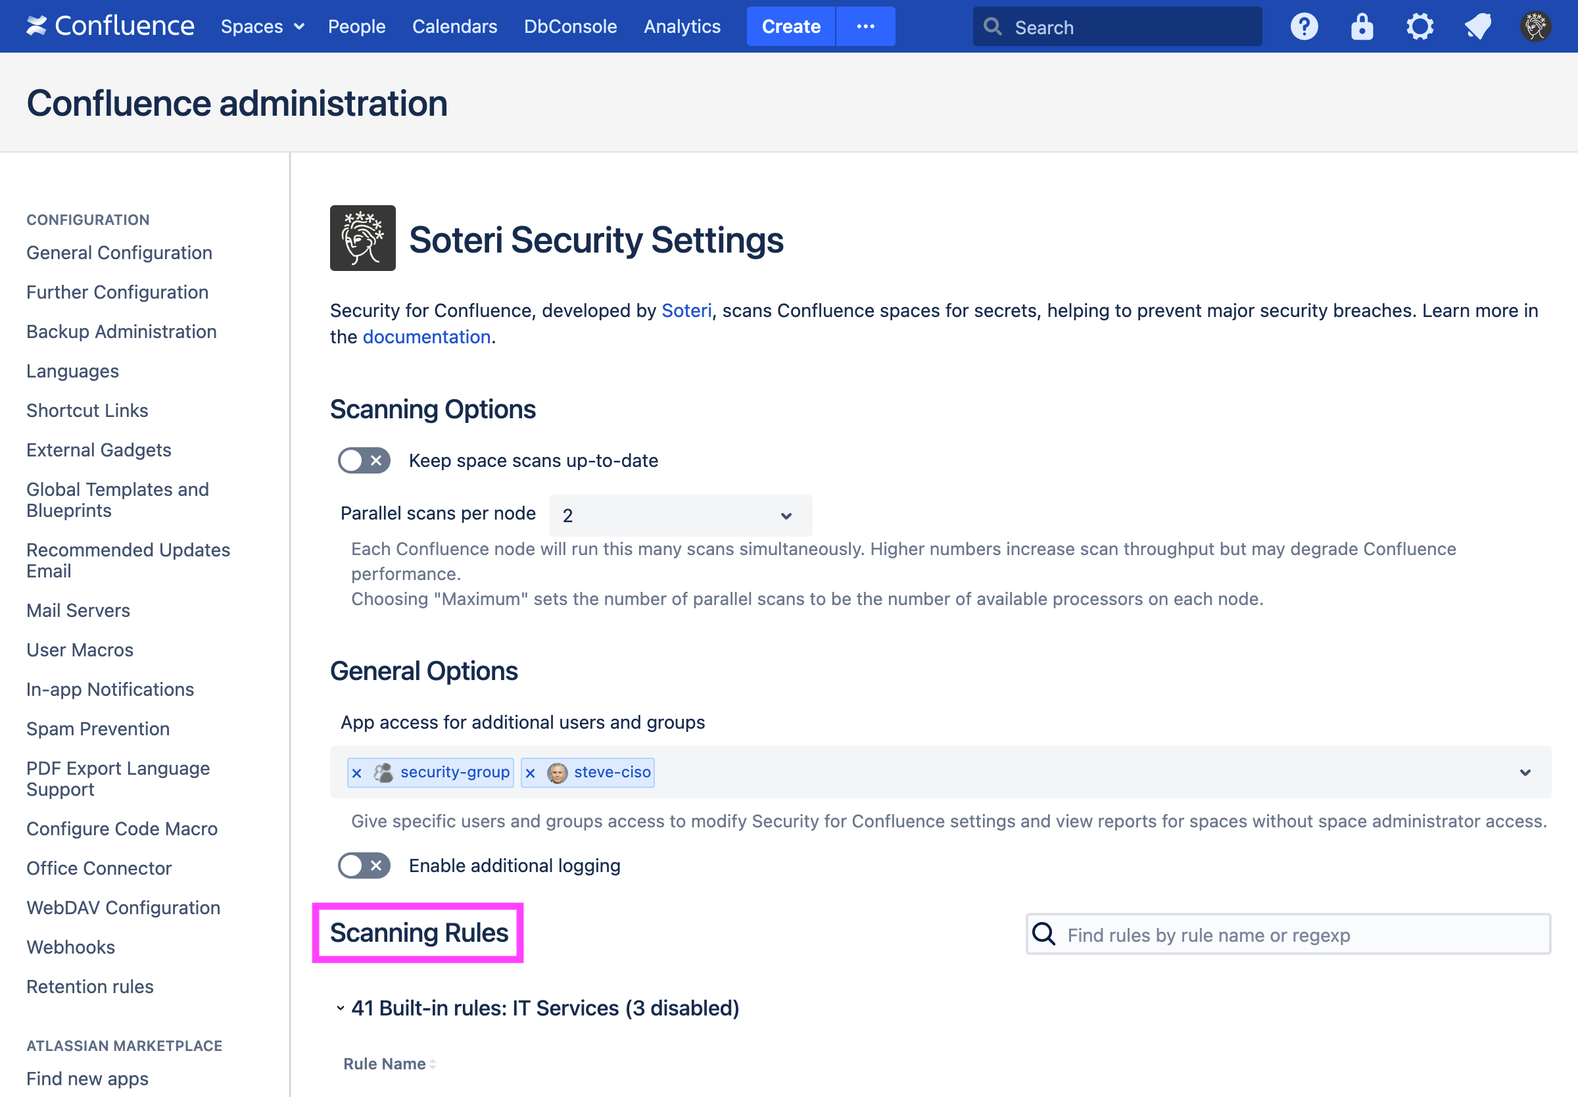The height and width of the screenshot is (1097, 1578).
Task: Click the Soteri fingerprint app icon
Action: [x=362, y=240]
